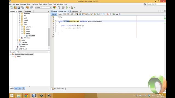Image resolution: width=175 pixels, height=98 pixels.
Task: Select the hola() method in Navigator
Action: [x=19, y=56]
